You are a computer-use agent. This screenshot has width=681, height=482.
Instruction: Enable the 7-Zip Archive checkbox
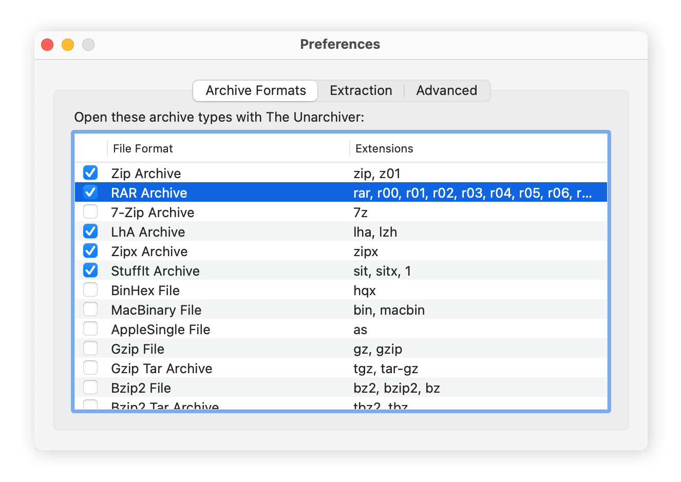pos(90,211)
